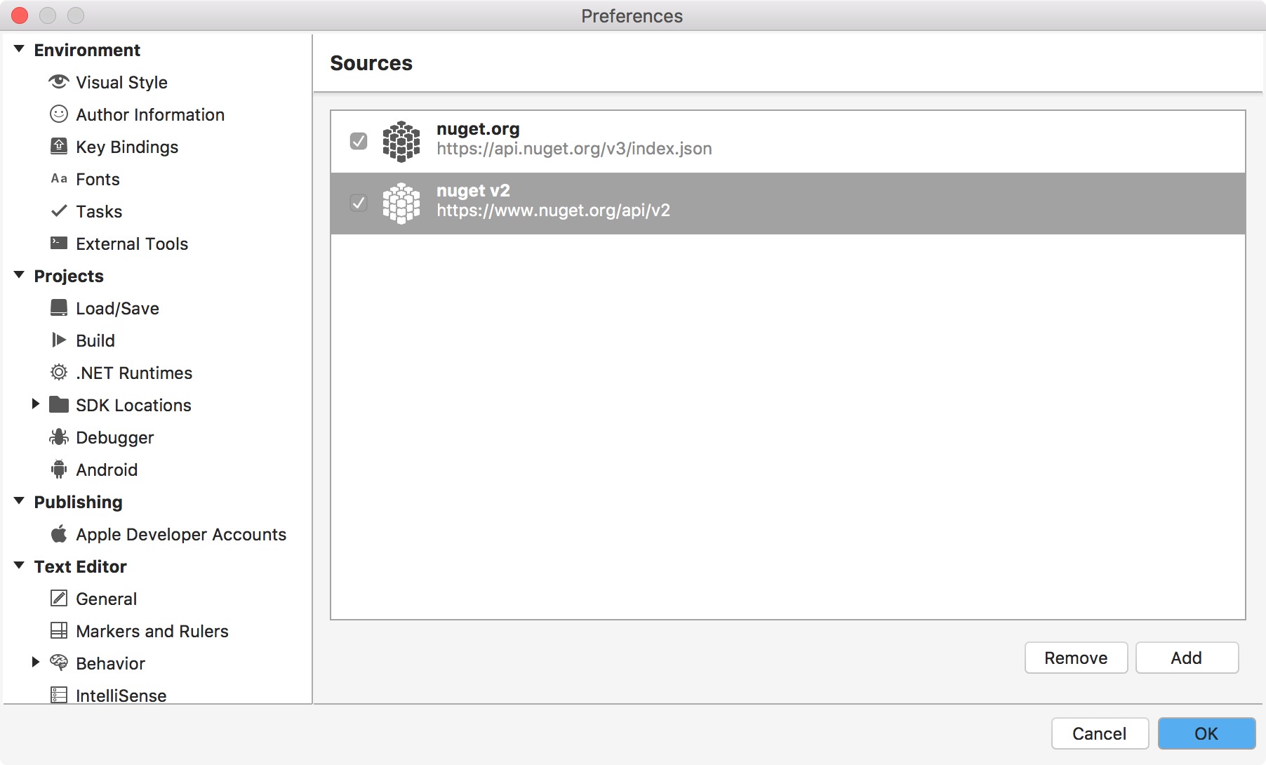Image resolution: width=1266 pixels, height=765 pixels.
Task: Open Android project settings
Action: point(107,470)
